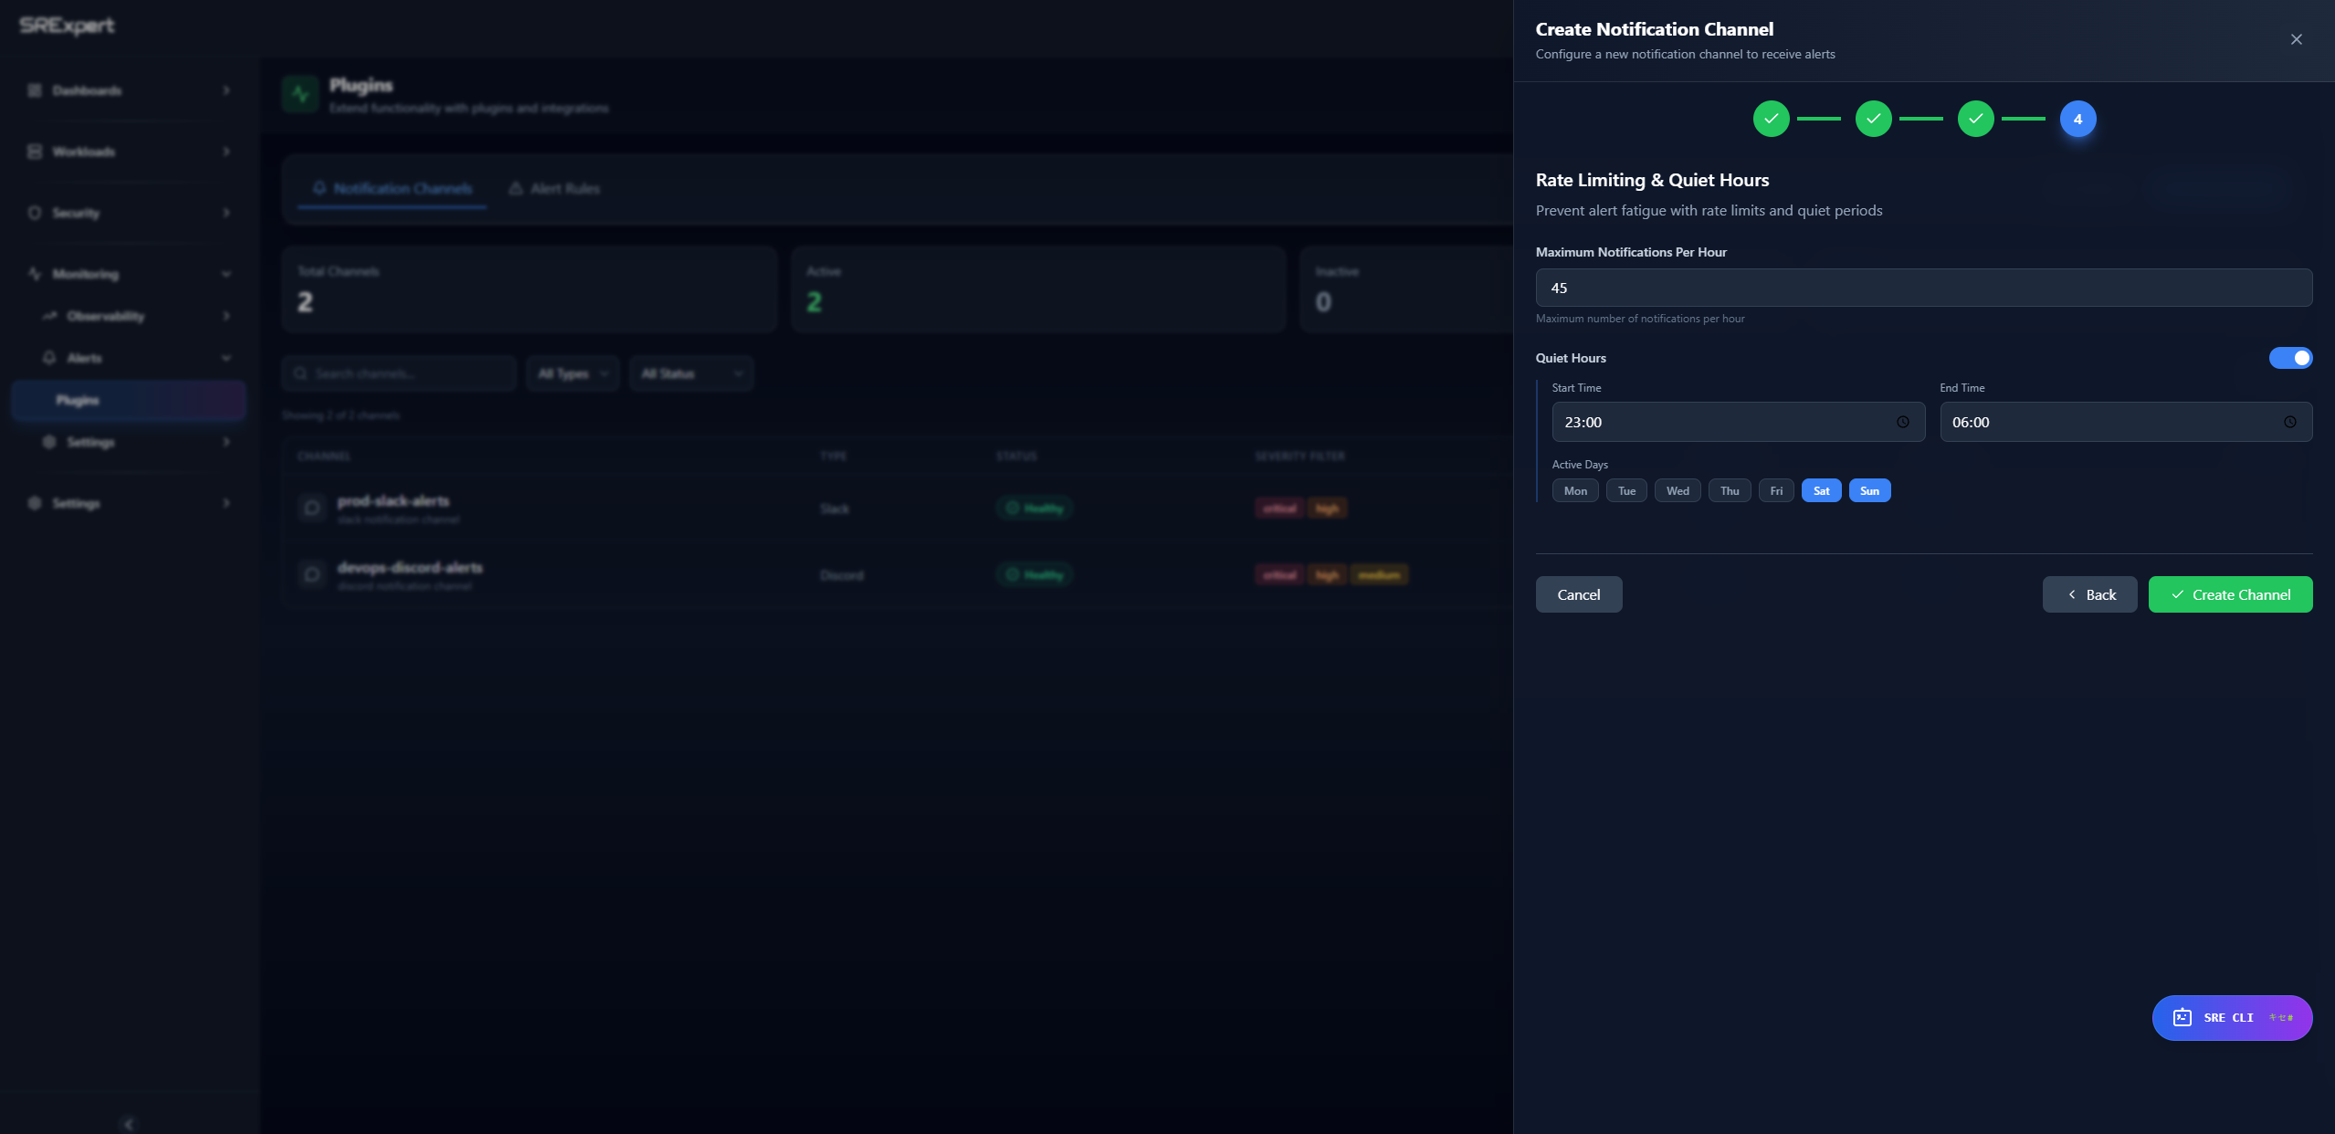Image resolution: width=2335 pixels, height=1134 pixels.
Task: Deselect Saturday from active days
Action: click(x=1821, y=490)
